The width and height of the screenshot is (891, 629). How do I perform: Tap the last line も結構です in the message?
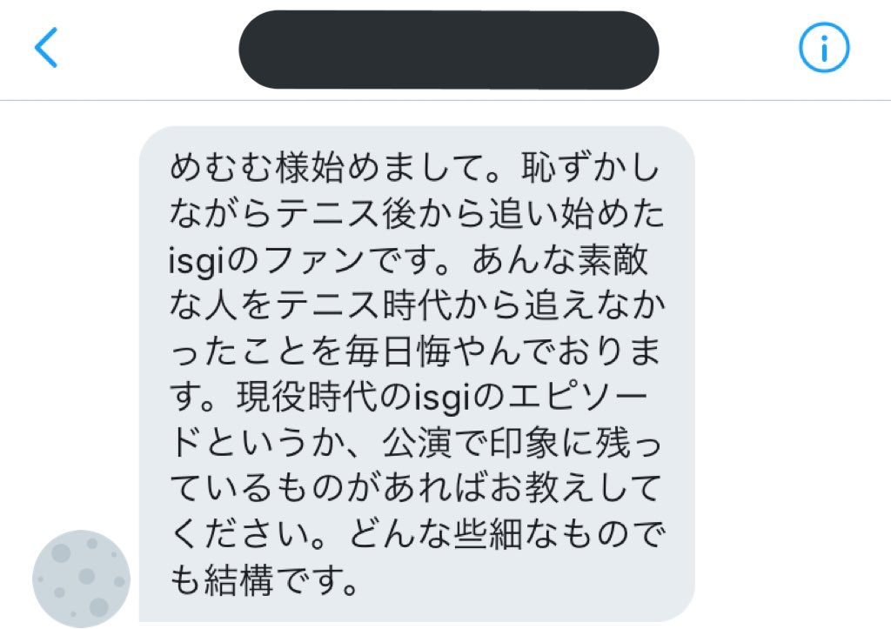264,580
